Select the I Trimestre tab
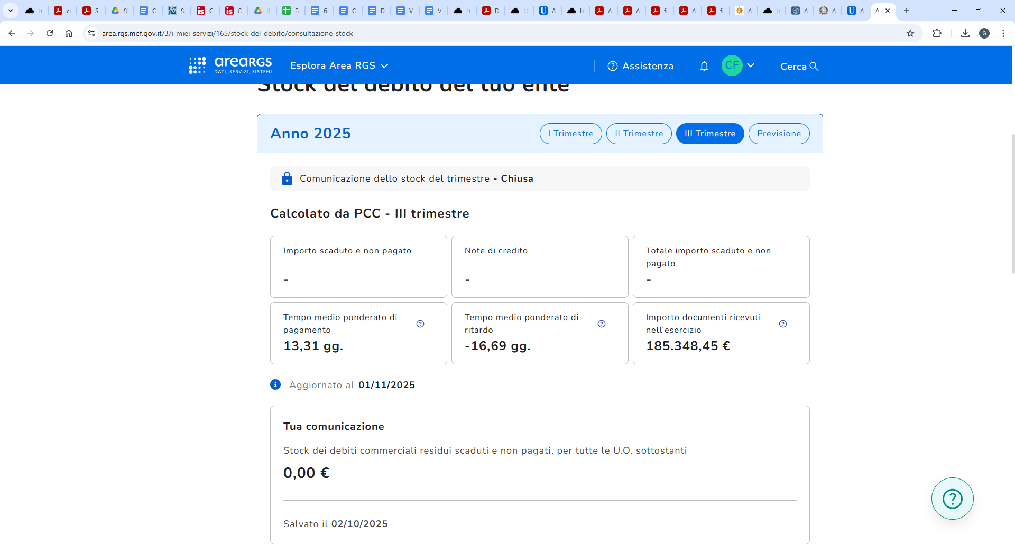This screenshot has width=1015, height=545. [570, 134]
